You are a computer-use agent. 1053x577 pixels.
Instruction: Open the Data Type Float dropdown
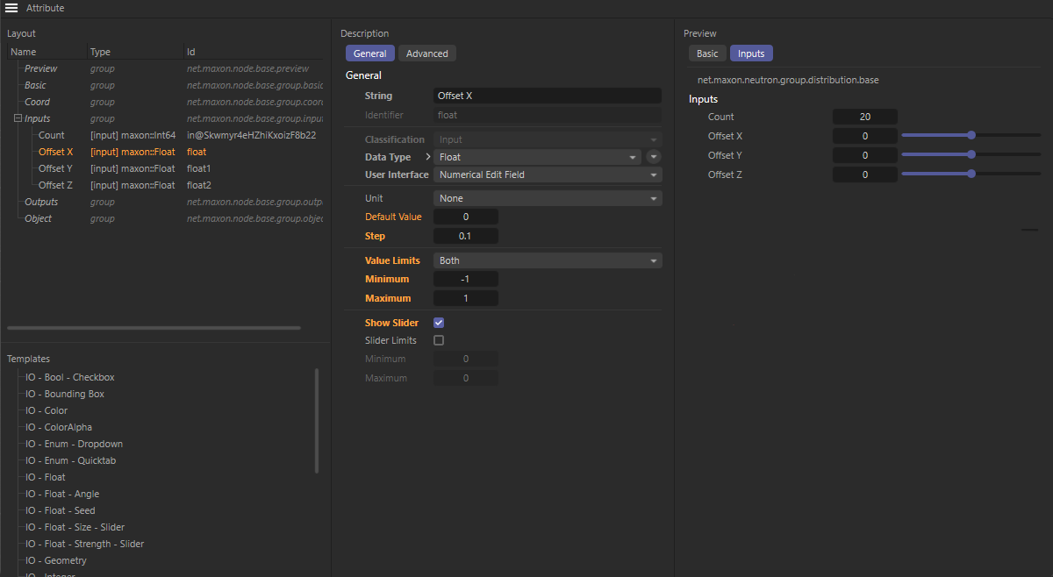(x=537, y=157)
